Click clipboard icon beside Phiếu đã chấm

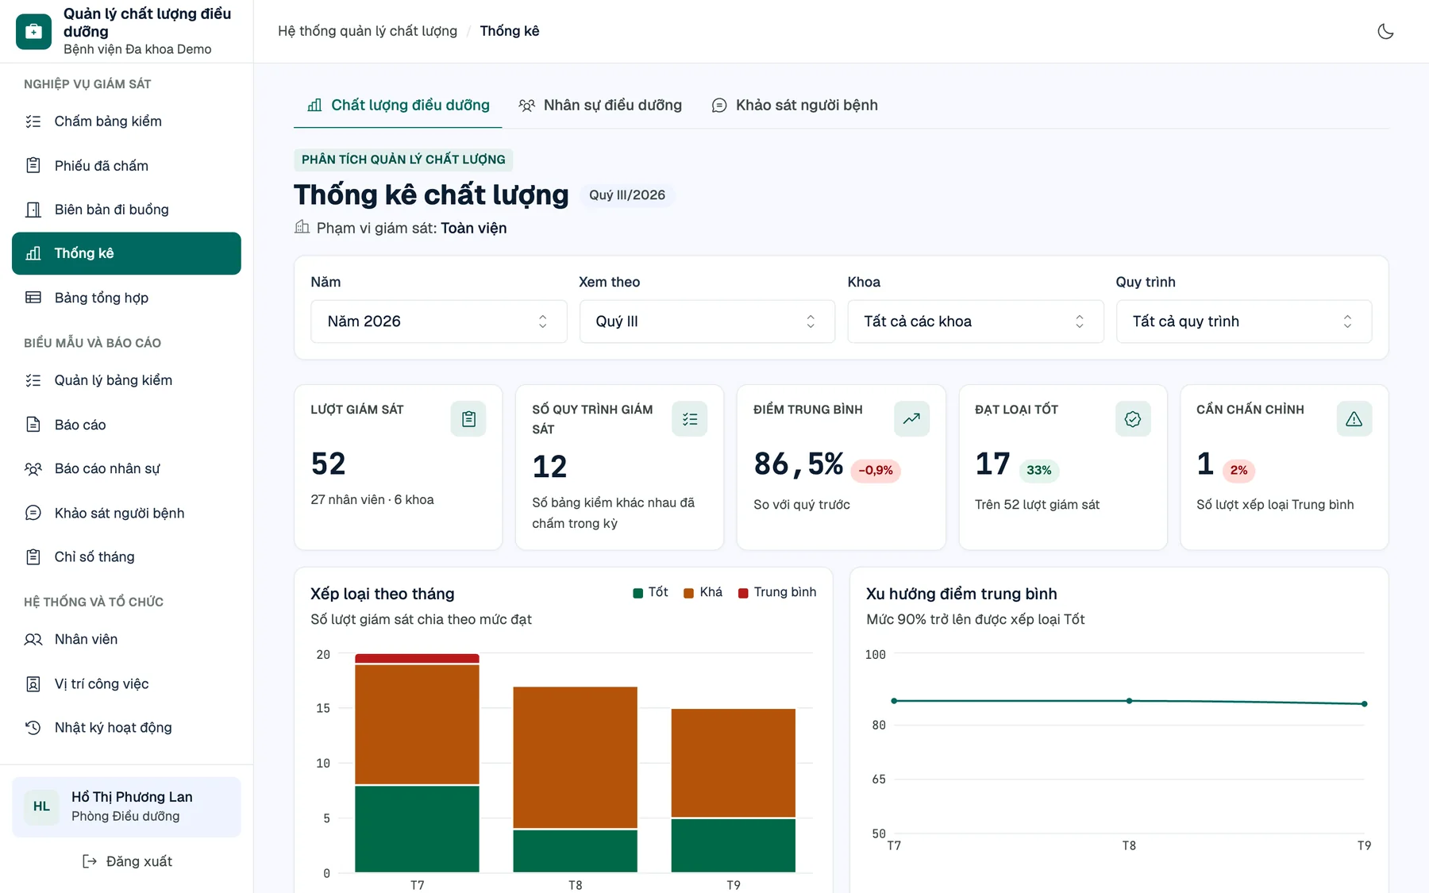33,165
